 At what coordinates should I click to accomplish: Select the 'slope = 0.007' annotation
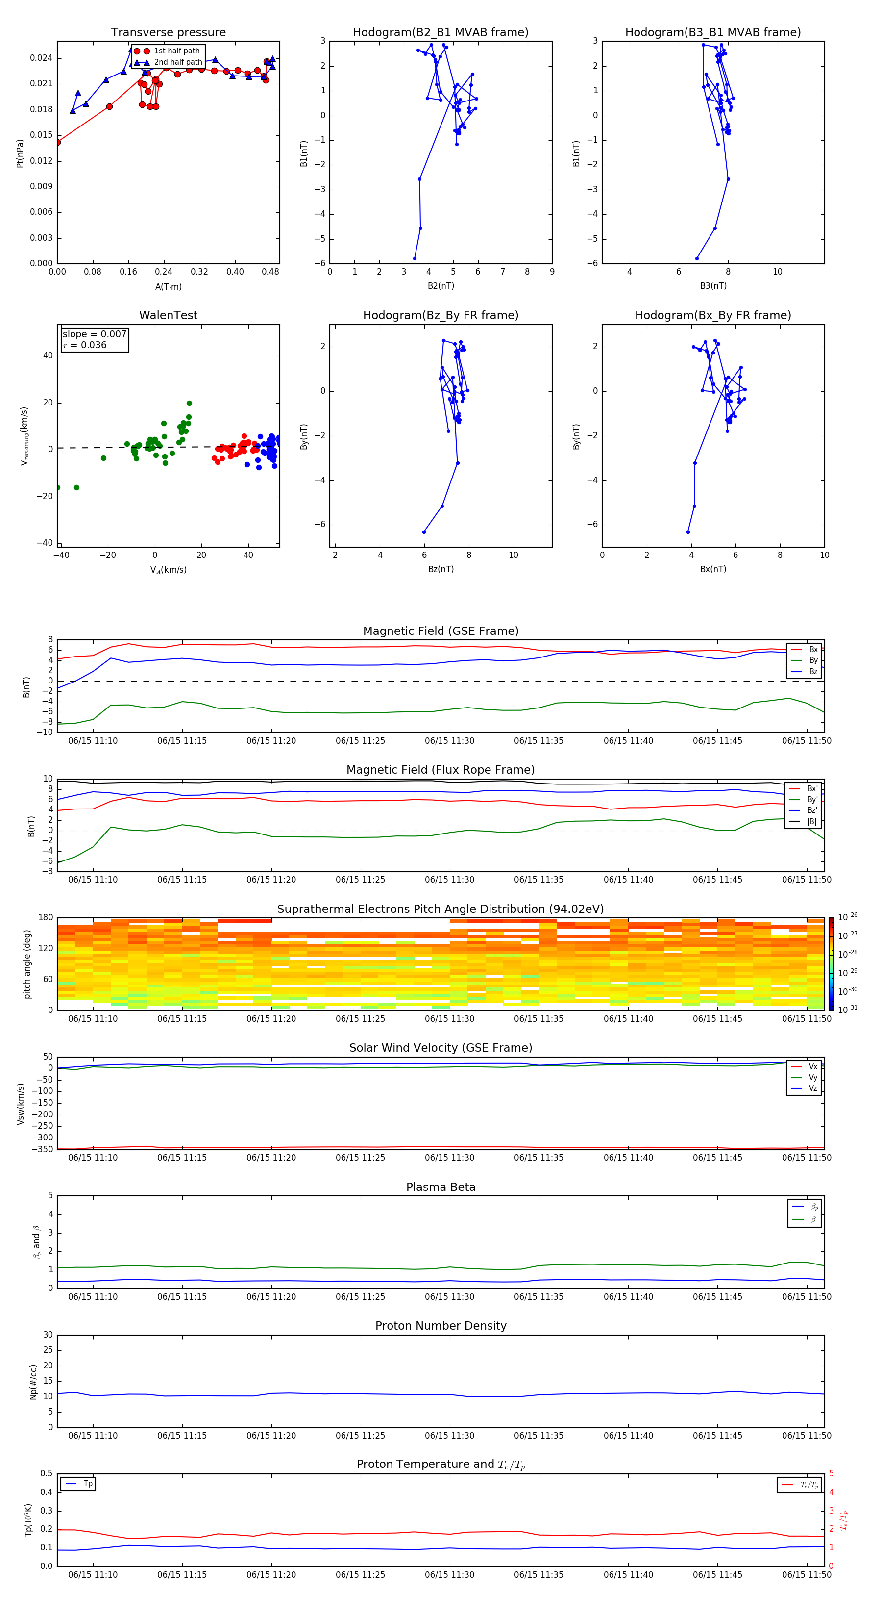point(95,334)
